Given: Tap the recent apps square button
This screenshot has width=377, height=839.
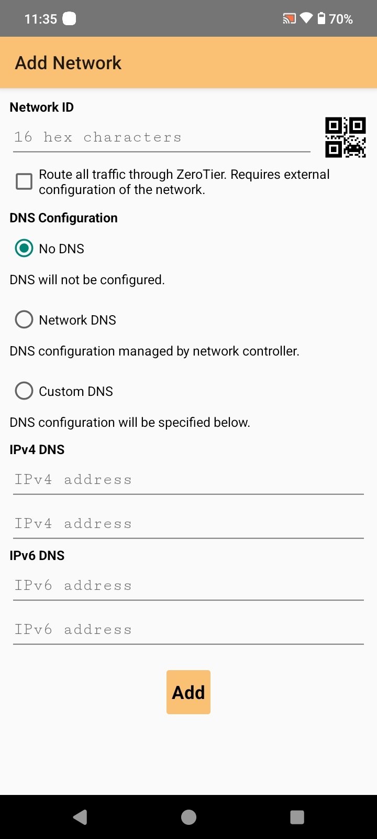Looking at the screenshot, I should tap(297, 817).
